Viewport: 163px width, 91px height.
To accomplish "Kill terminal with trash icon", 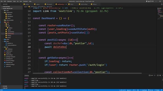I will pyautogui.click(x=160, y=76).
